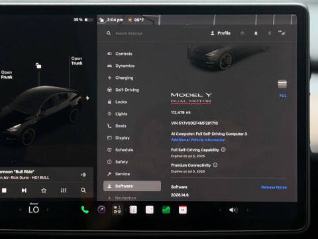Open Additional Vehicle Information link
Image resolution: width=318 pixels, height=239 pixels.
[198, 139]
